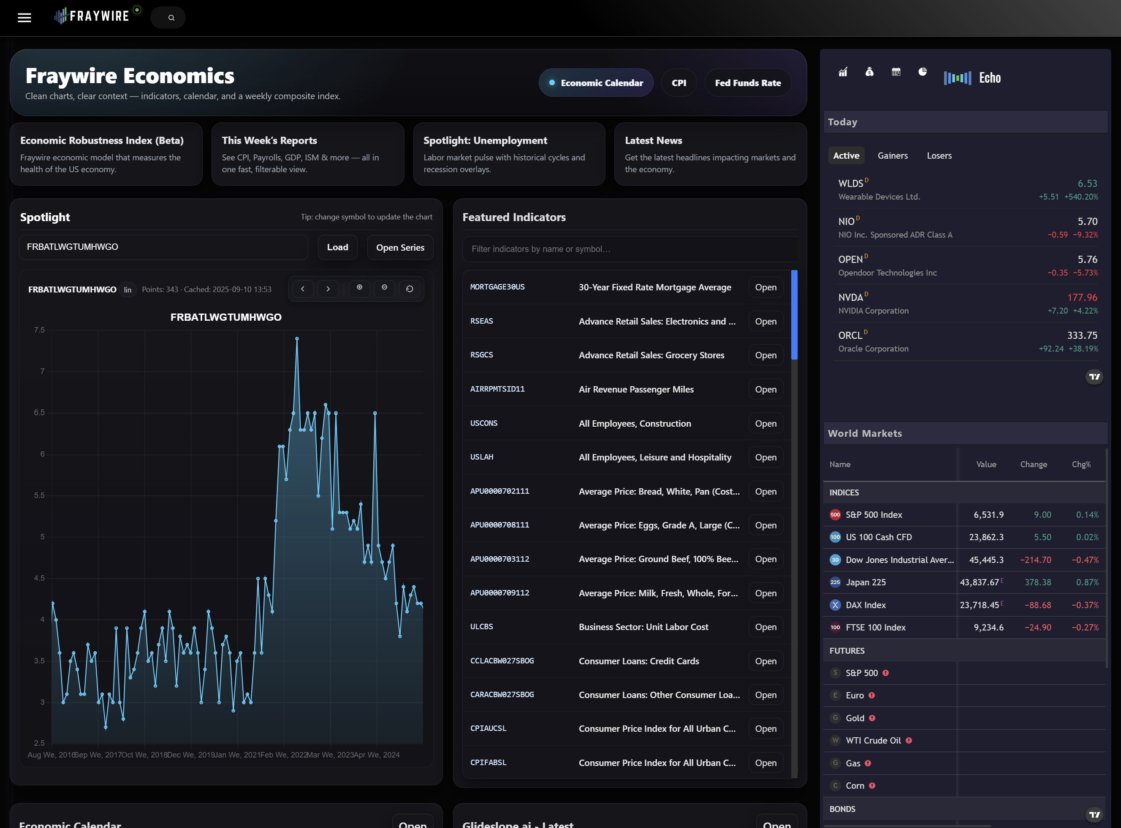Click the Load button
This screenshot has height=828, width=1121.
coord(337,247)
